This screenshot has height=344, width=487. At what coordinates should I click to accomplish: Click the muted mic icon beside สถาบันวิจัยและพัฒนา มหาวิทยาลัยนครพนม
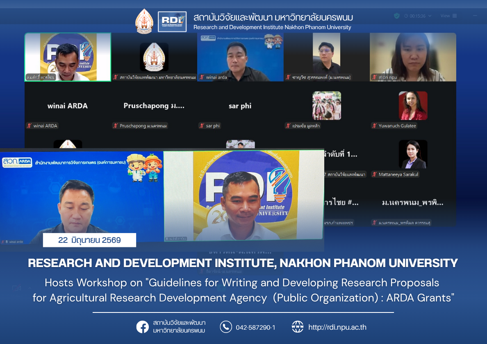tap(116, 77)
